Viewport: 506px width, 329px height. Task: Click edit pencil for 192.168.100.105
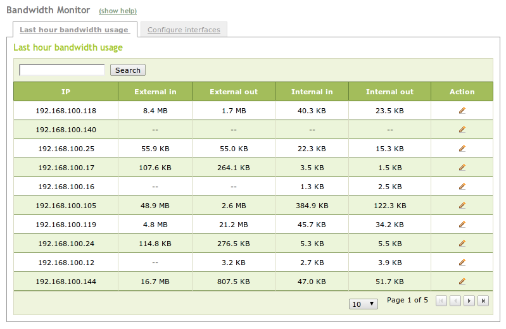point(462,206)
